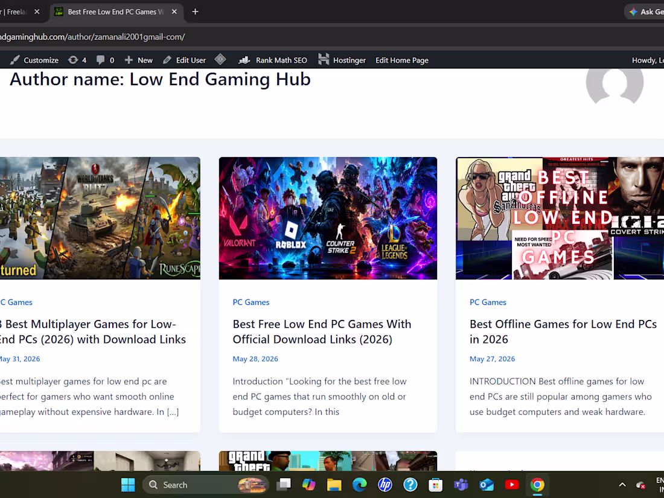This screenshot has width=664, height=498.
Task: Click the Customize brush icon in admin bar
Action: click(15, 60)
